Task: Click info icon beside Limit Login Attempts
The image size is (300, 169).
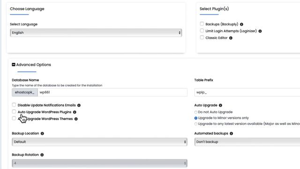Action: 260,31
